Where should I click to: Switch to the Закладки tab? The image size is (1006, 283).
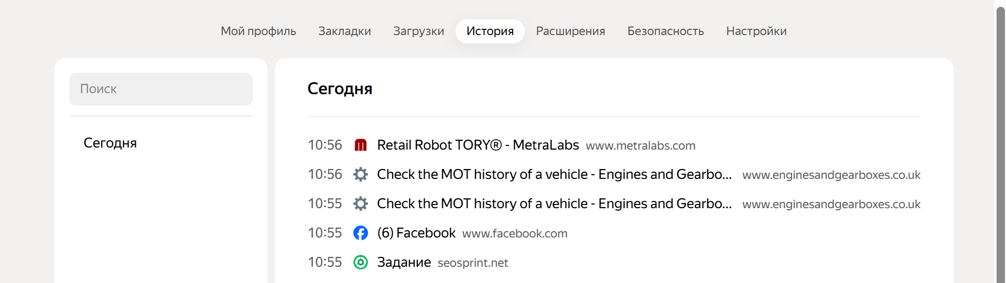[x=344, y=31]
